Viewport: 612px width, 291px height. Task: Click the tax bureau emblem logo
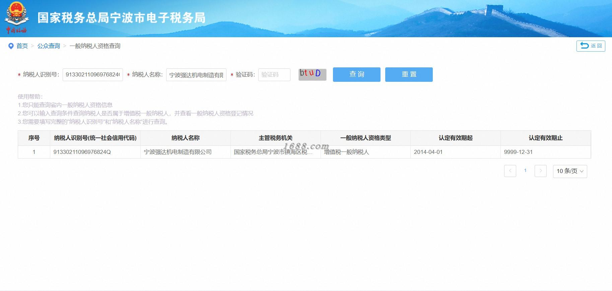point(16,18)
